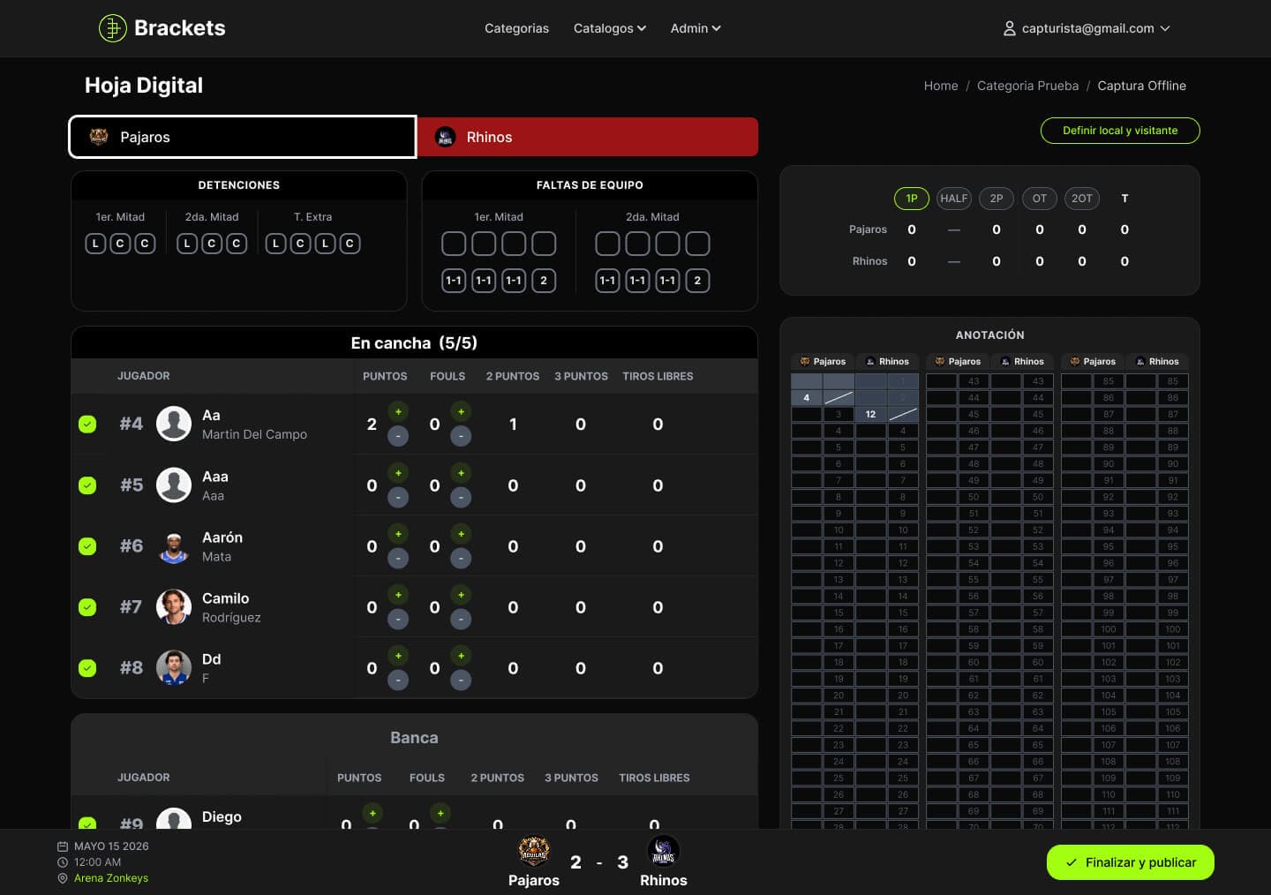Viewport: 1271px width, 895px height.
Task: Select the Rhinos team tab
Action: click(587, 137)
